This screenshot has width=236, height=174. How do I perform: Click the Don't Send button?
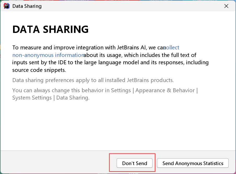(x=135, y=163)
